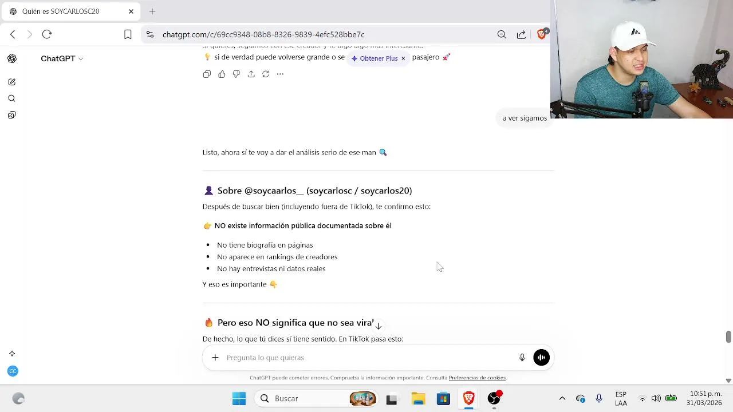Screen dimensions: 733x412
Task: Dismiss the Obtener Plus banner
Action: pos(403,58)
